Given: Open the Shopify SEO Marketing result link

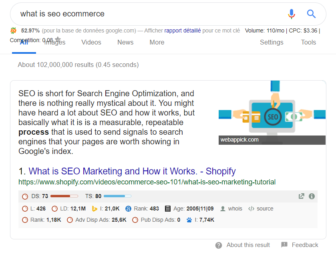Looking at the screenshot, I should tap(132, 171).
